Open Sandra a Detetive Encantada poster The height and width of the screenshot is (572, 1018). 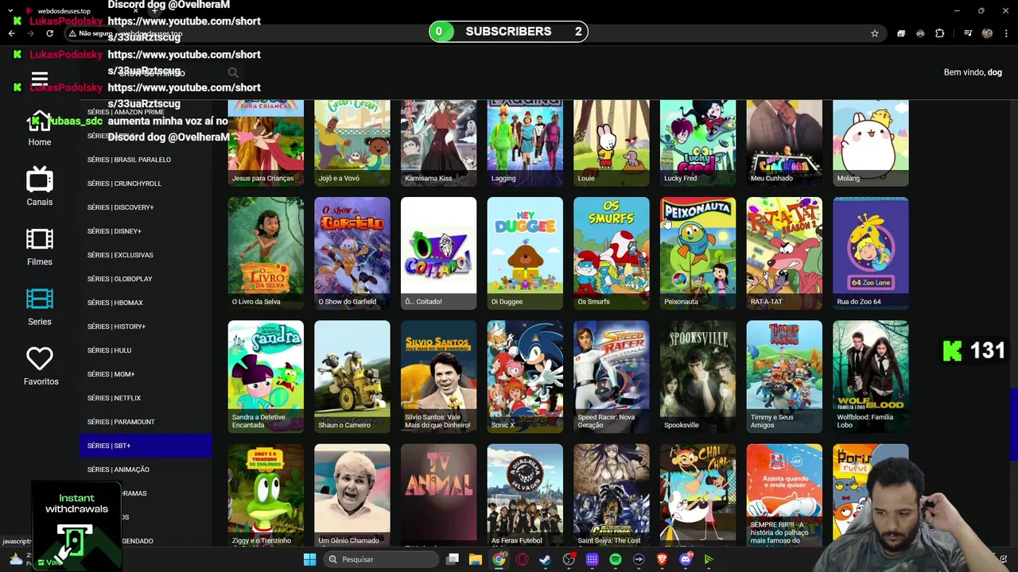click(x=266, y=377)
